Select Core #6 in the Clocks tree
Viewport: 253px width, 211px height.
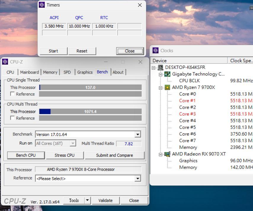187,134
